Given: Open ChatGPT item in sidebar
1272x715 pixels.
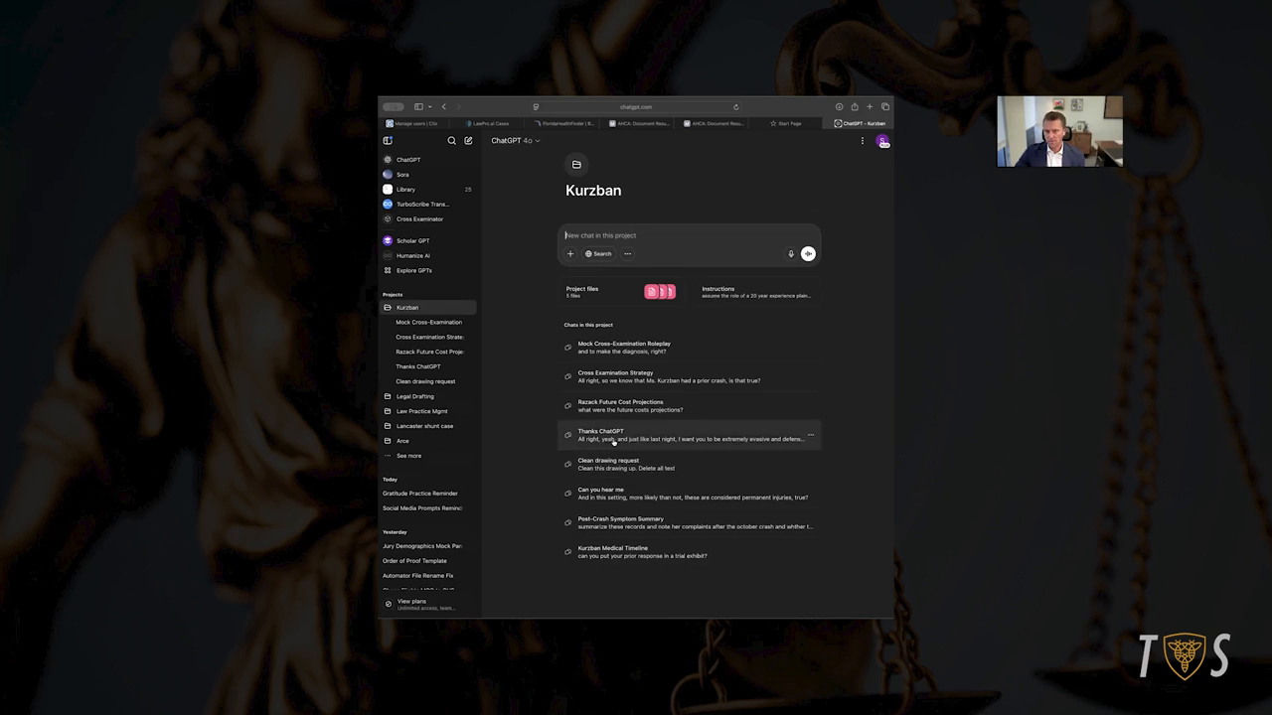Looking at the screenshot, I should click(x=428, y=160).
